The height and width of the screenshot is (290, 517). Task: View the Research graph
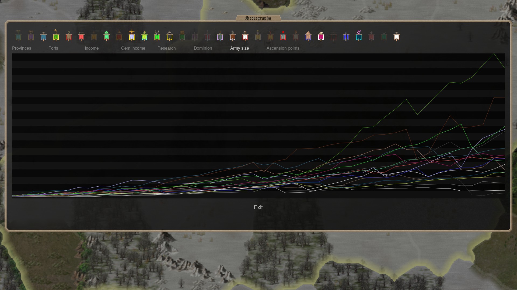coord(167,48)
